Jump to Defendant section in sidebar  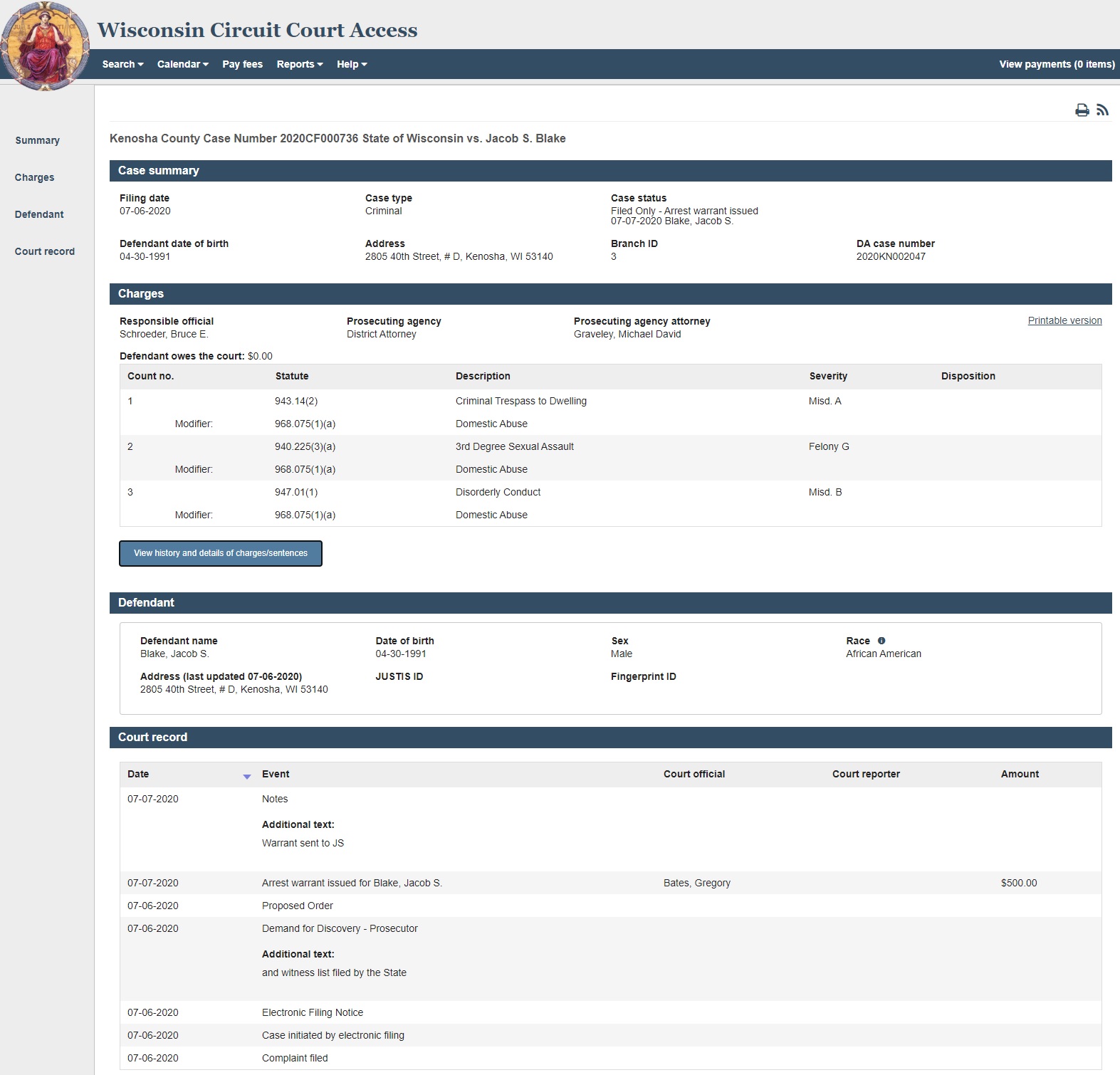[39, 214]
